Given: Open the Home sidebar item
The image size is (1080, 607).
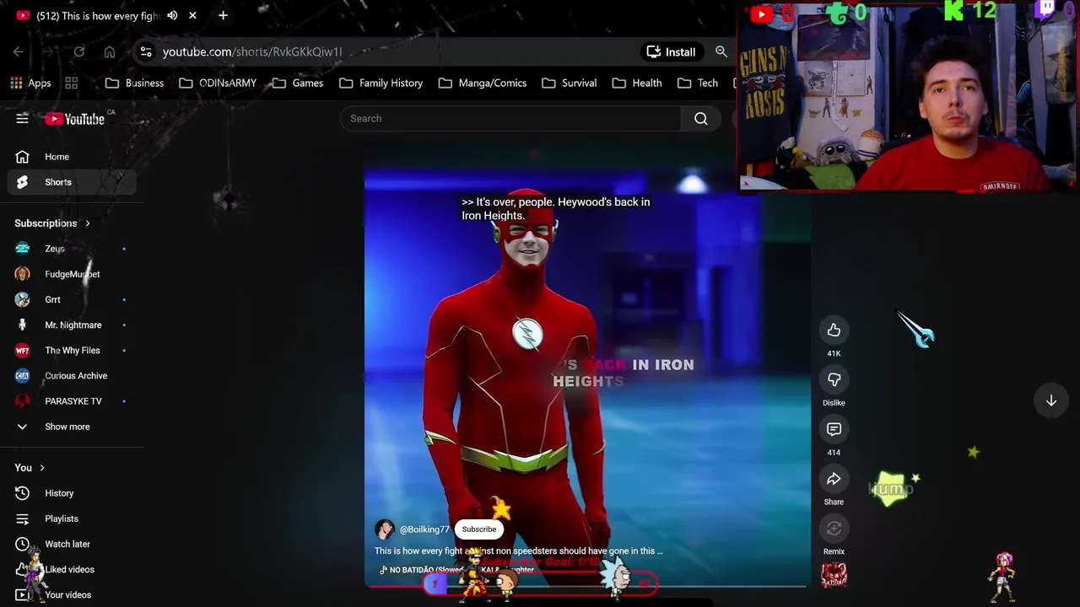Looking at the screenshot, I should pos(73,157).
